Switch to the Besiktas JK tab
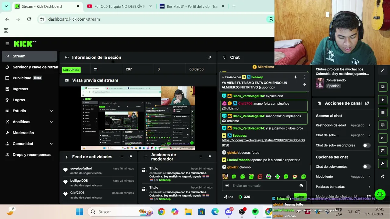Screen dimensions: 390x219 click(x=192, y=6)
